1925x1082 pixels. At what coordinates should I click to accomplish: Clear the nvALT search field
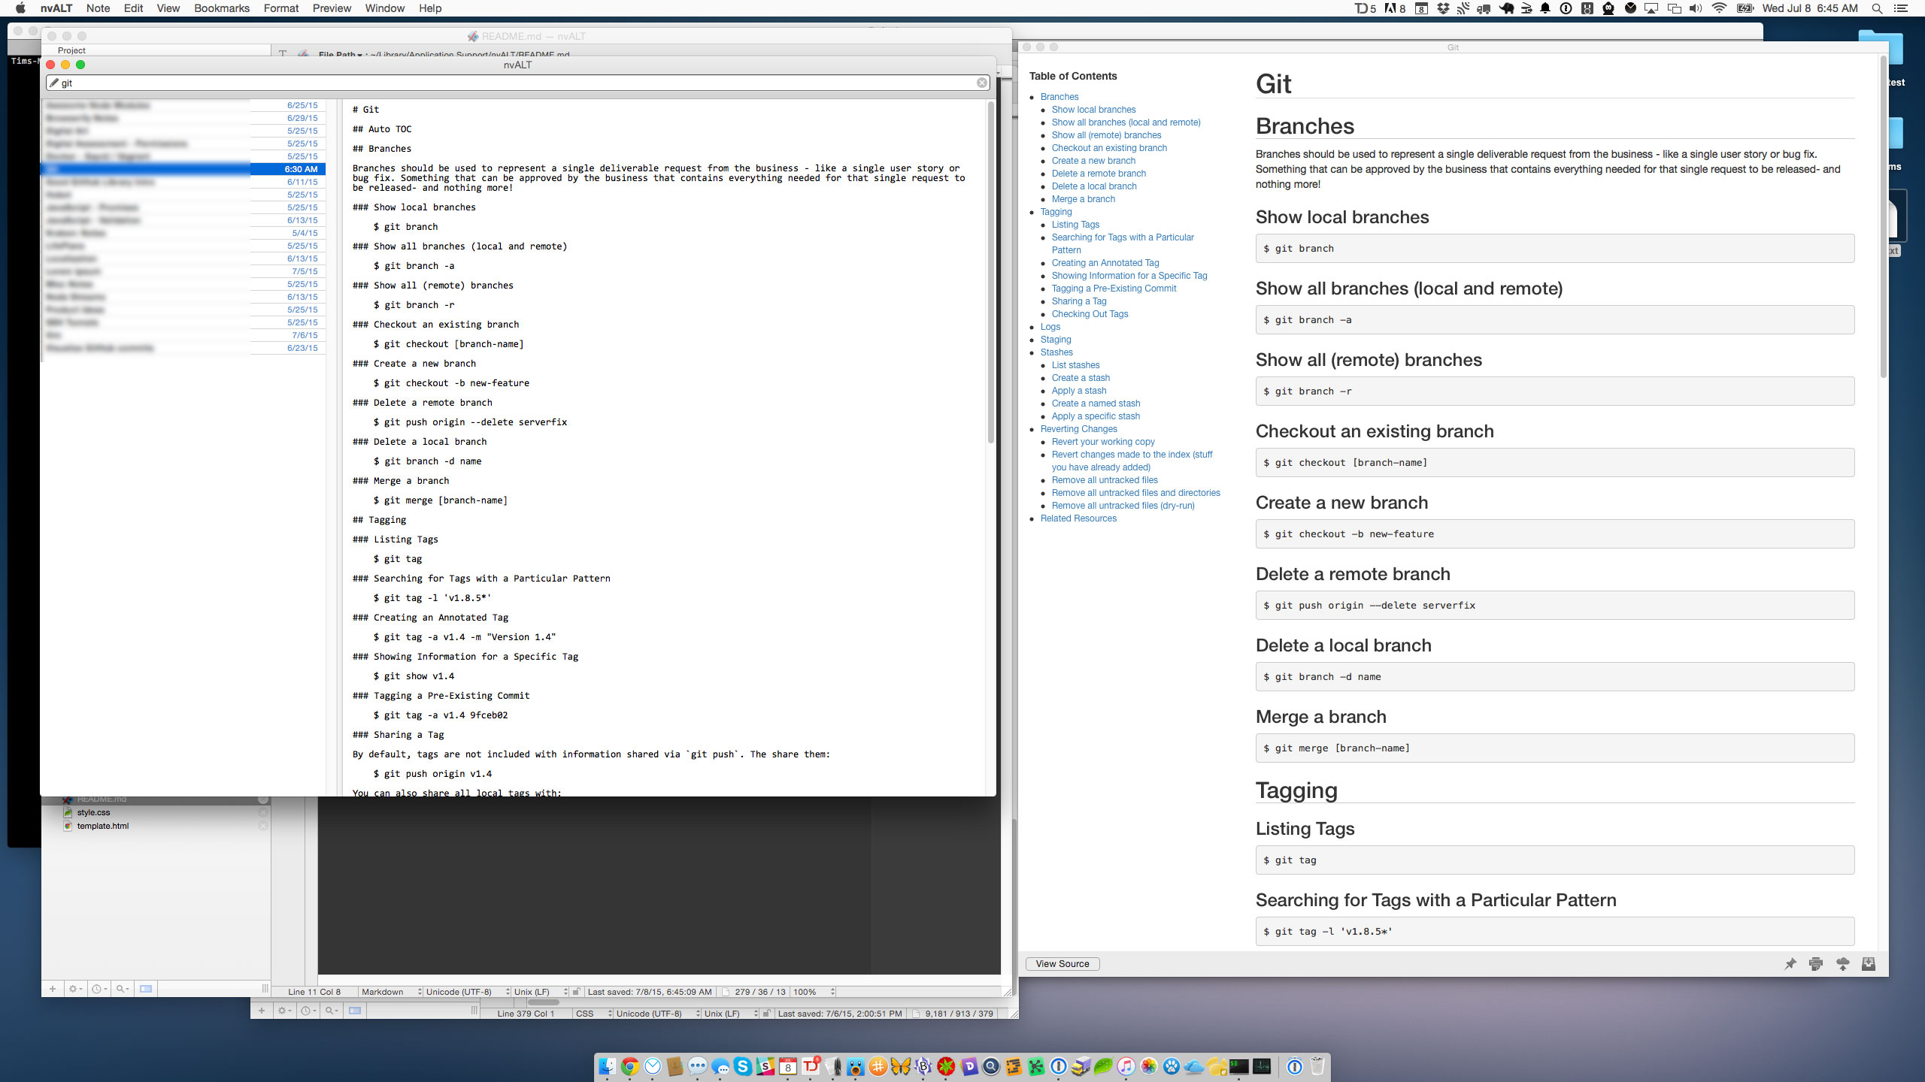pos(981,83)
